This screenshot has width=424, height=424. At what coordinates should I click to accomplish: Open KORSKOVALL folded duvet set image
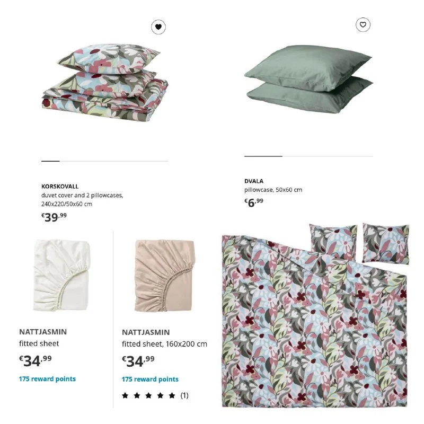105,82
